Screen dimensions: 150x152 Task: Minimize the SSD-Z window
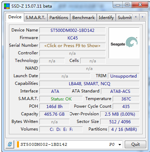pyautogui.click(x=118, y=5)
